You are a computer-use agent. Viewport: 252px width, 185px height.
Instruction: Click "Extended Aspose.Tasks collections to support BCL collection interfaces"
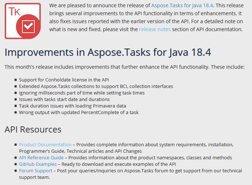point(96,86)
